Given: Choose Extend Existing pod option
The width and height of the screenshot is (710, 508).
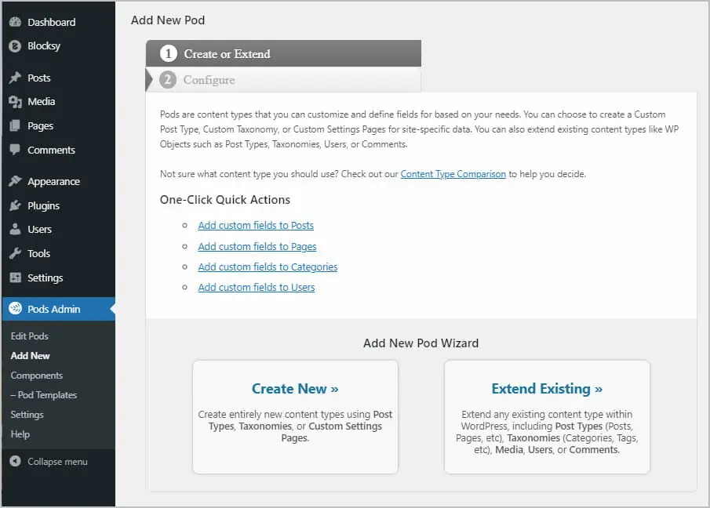Looking at the screenshot, I should [547, 416].
